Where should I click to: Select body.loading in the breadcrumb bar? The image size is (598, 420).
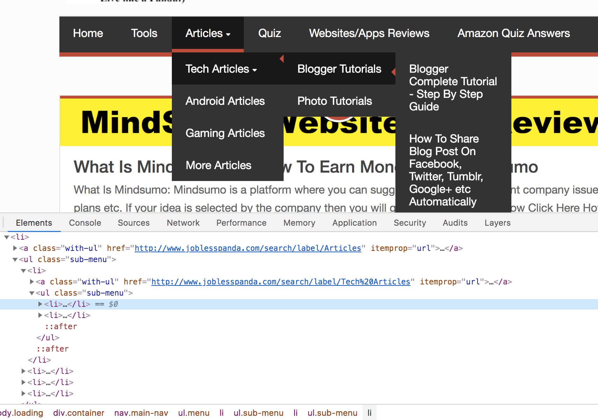[22, 413]
